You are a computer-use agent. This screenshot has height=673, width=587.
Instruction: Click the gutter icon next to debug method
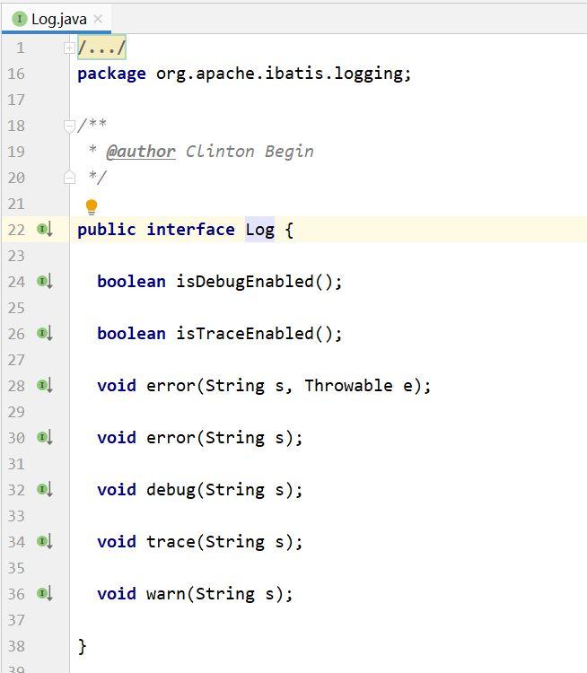point(44,490)
